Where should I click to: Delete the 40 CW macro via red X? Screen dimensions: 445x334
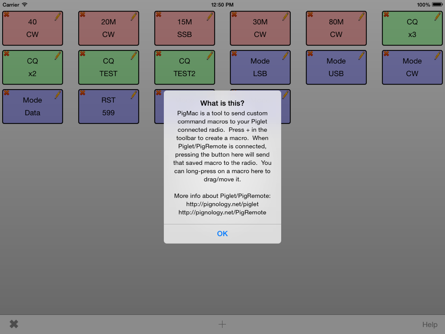tap(7, 15)
